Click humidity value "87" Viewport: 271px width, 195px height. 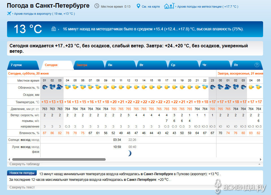tap(45, 133)
